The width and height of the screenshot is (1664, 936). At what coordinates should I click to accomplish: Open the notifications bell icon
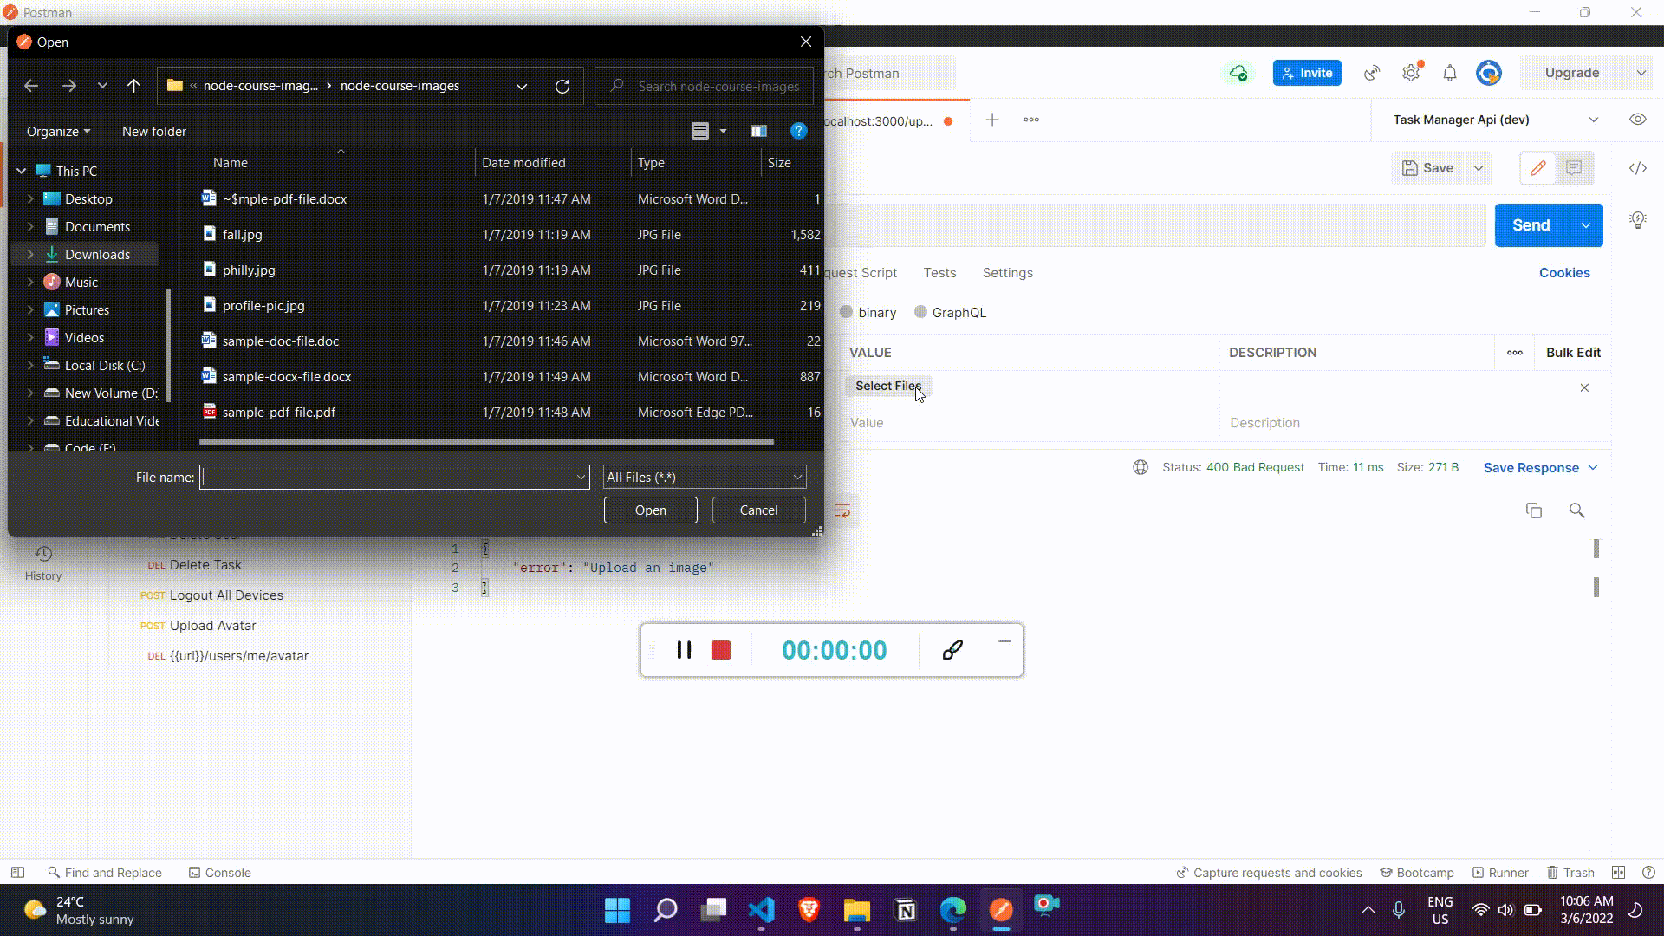click(x=1449, y=74)
